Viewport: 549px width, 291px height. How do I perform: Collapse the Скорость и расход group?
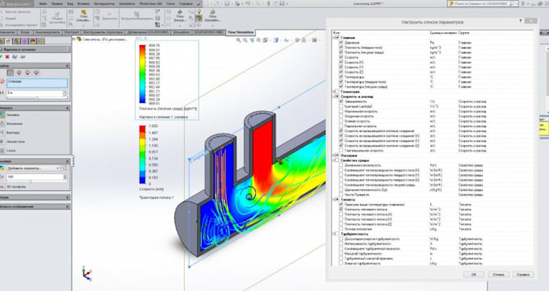(x=333, y=97)
